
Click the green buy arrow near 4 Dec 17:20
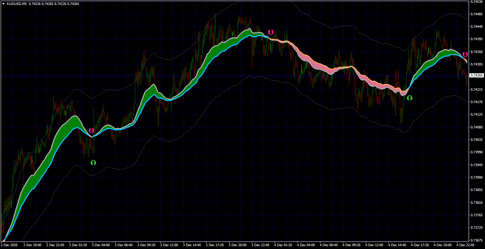[x=410, y=98]
